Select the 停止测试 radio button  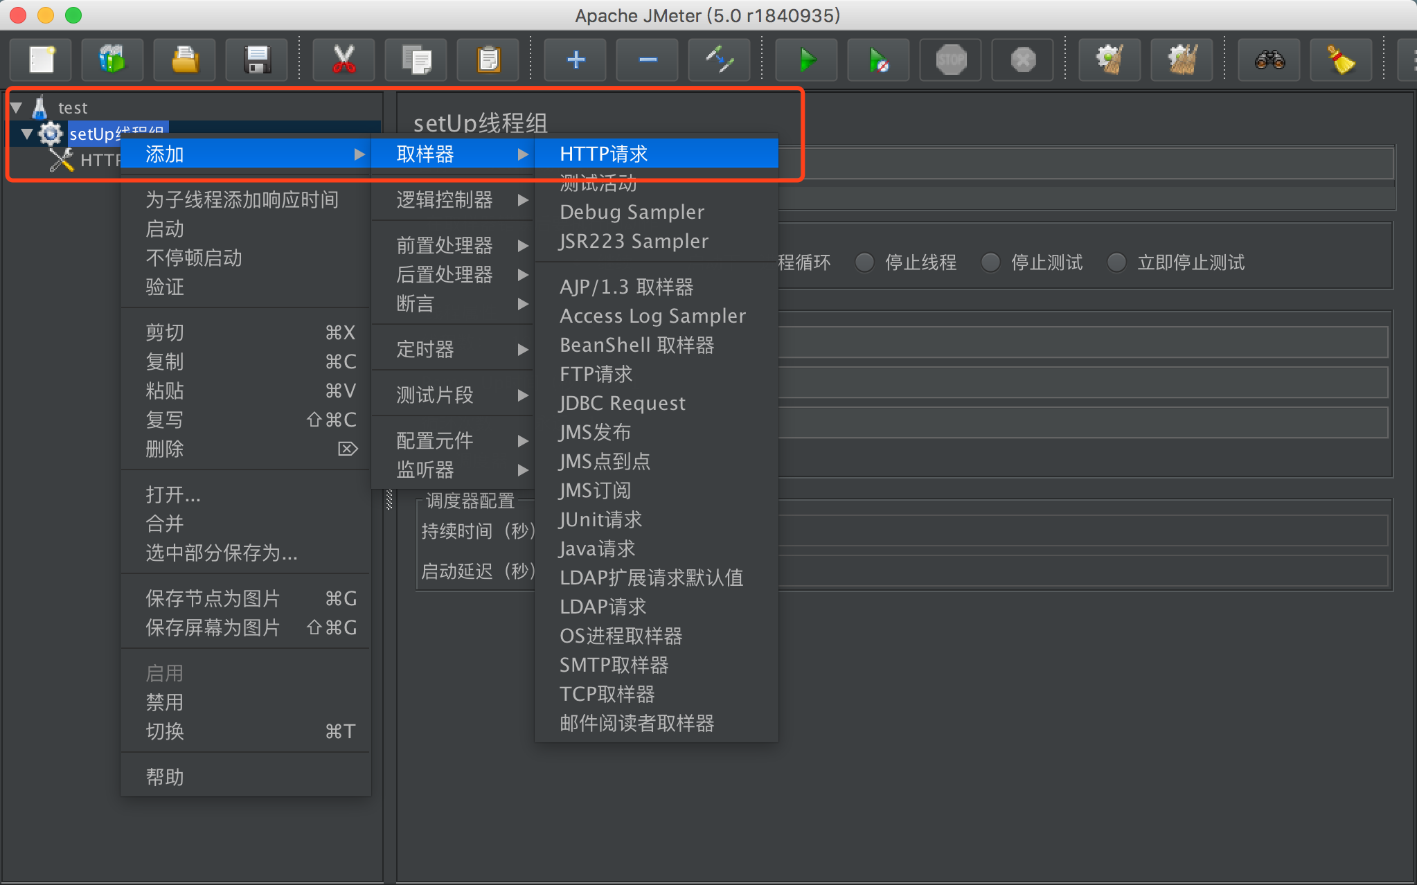[990, 262]
